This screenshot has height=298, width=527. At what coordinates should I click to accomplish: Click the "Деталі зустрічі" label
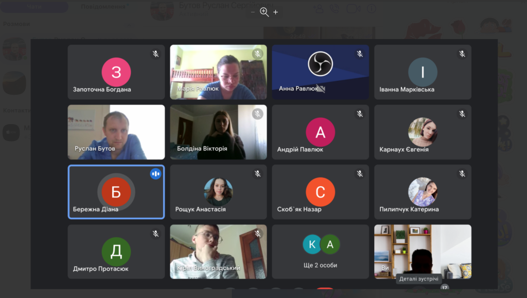click(x=419, y=279)
